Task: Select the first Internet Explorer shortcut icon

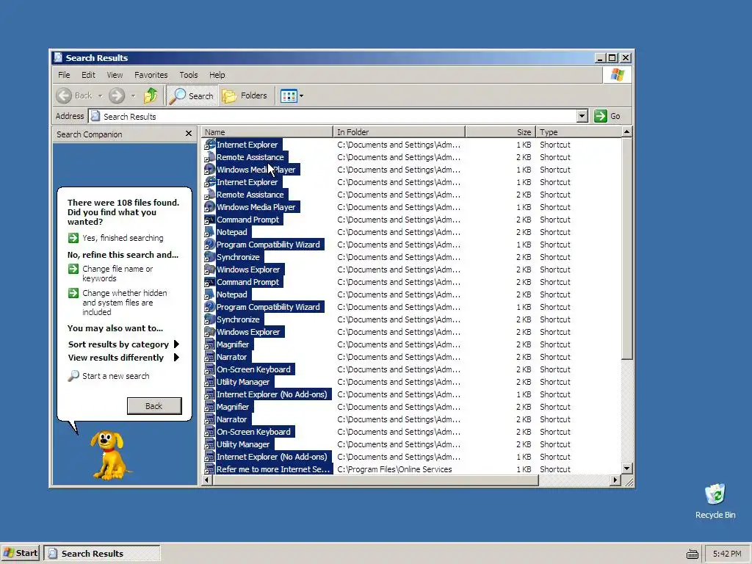Action: pos(209,145)
